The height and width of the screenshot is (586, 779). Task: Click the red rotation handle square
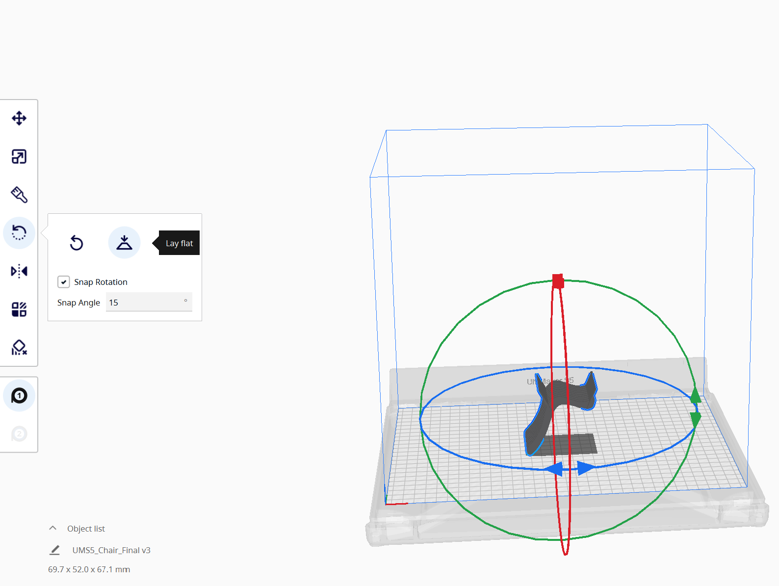558,281
